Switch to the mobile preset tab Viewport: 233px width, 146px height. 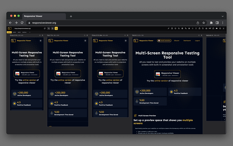click(14, 32)
